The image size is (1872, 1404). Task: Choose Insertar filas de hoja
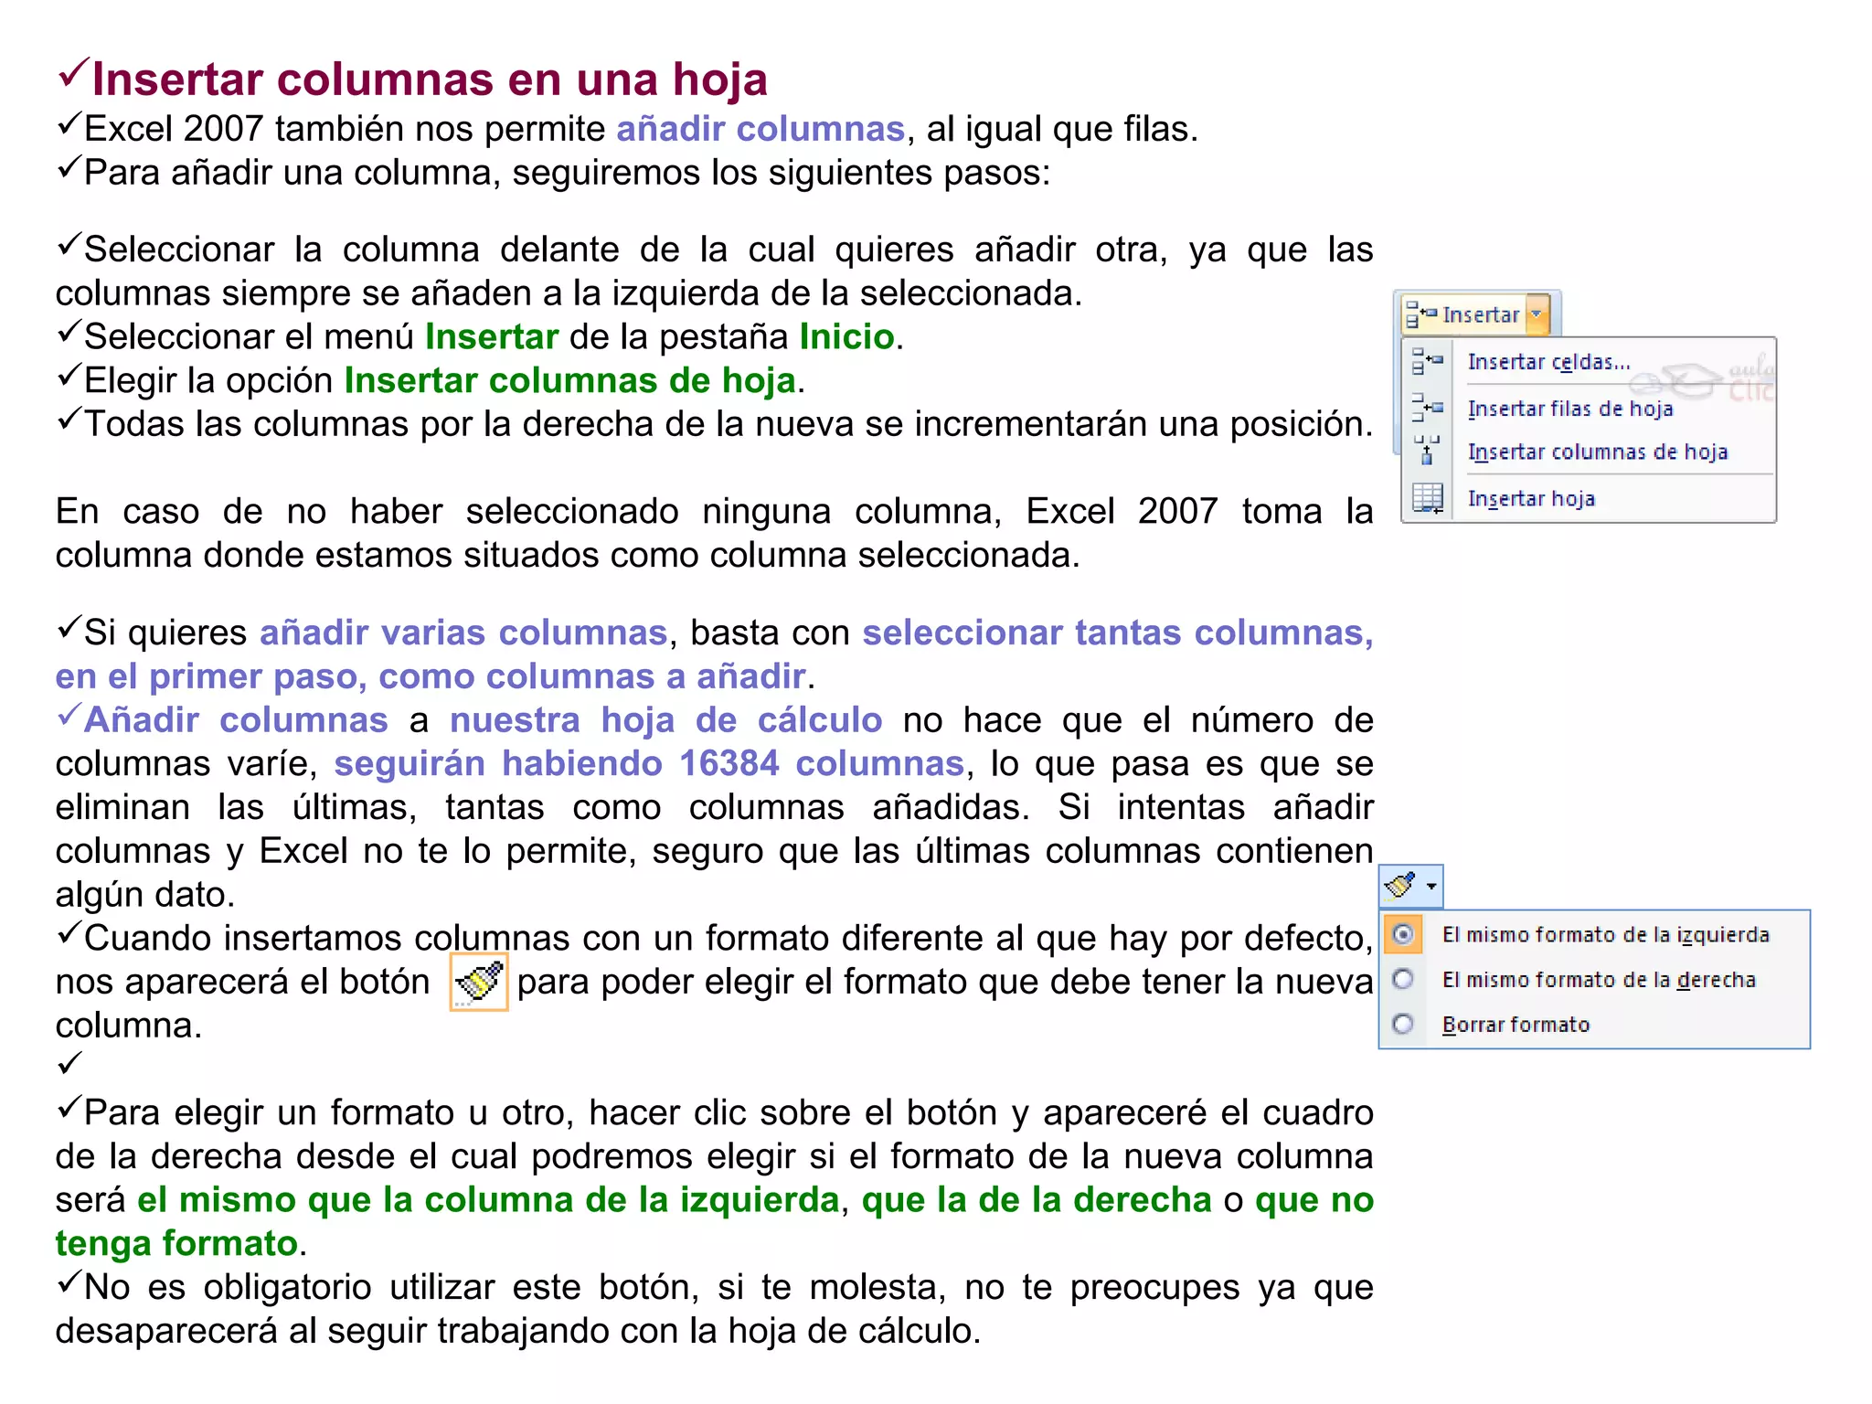(1570, 409)
